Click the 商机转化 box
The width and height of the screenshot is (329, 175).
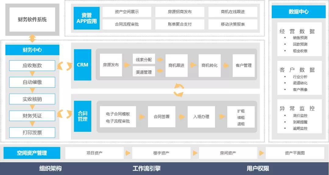[x=209, y=65]
